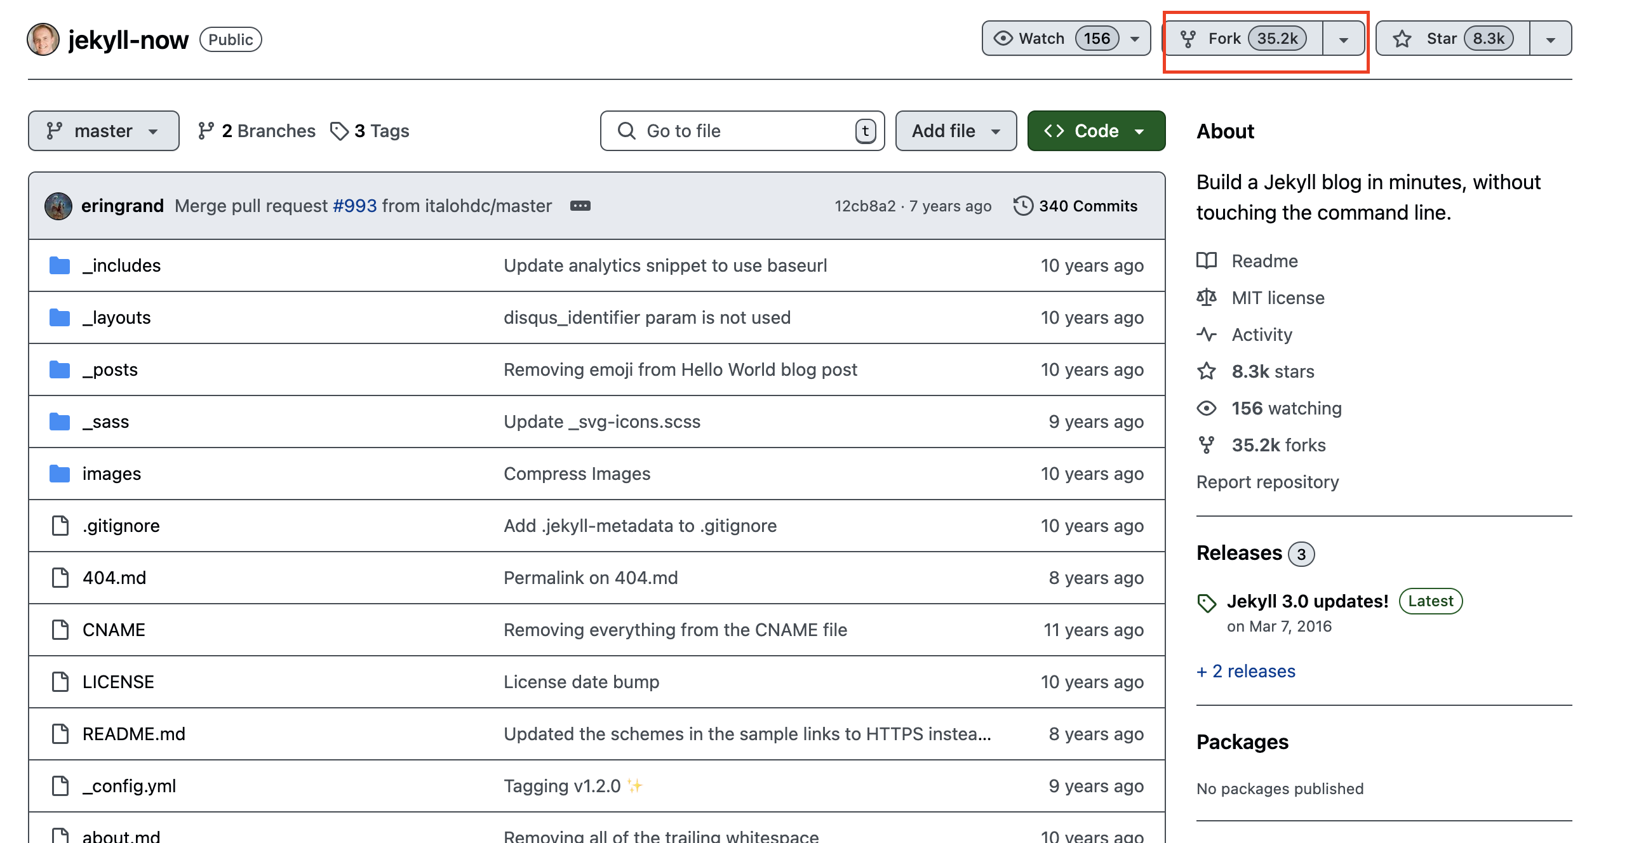
Task: Focus the Go to file search field
Action: tap(740, 131)
